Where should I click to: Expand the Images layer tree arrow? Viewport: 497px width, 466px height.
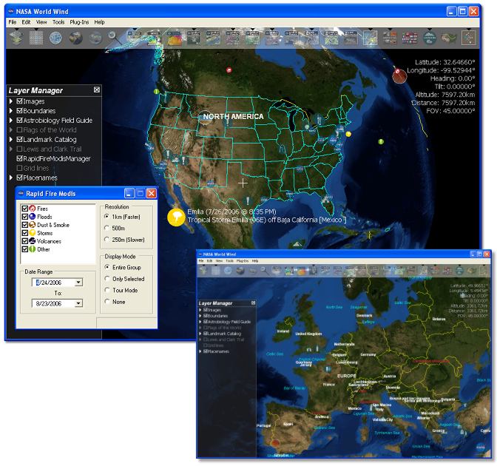click(x=11, y=101)
